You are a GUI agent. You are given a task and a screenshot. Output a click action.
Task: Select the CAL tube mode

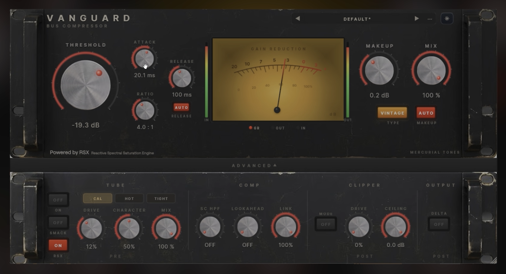coord(97,198)
